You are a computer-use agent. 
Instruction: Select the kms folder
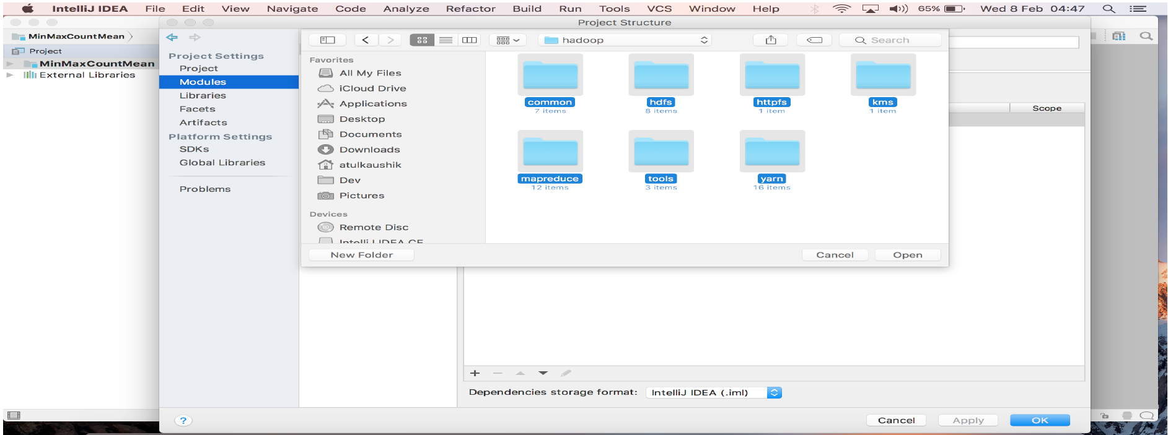click(883, 84)
